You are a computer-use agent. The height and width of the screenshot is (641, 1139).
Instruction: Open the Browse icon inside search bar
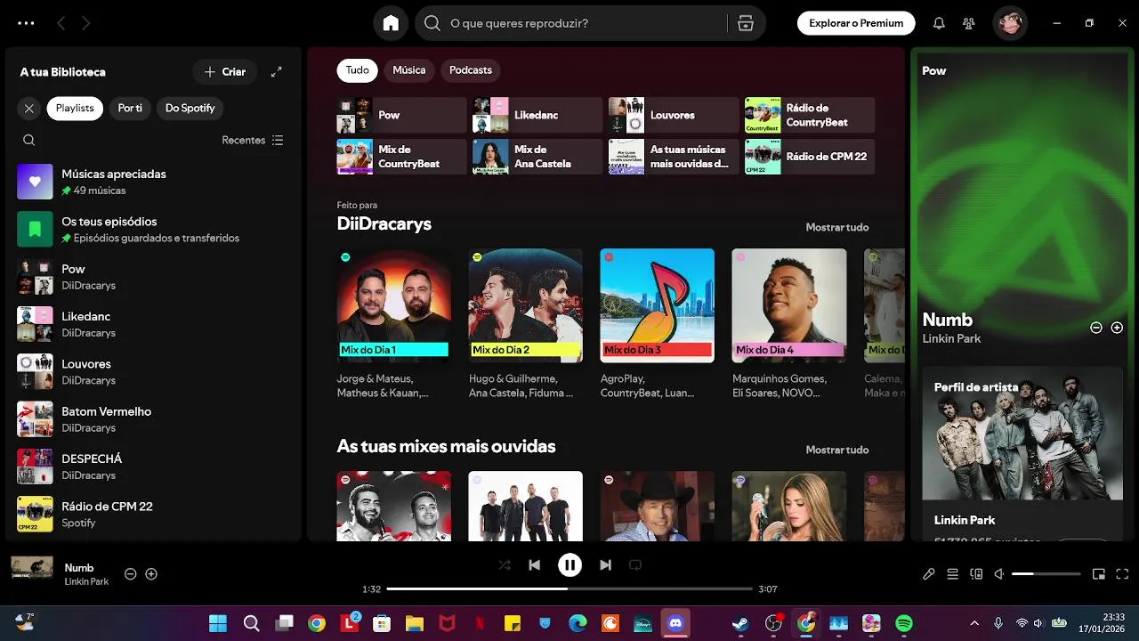point(746,23)
